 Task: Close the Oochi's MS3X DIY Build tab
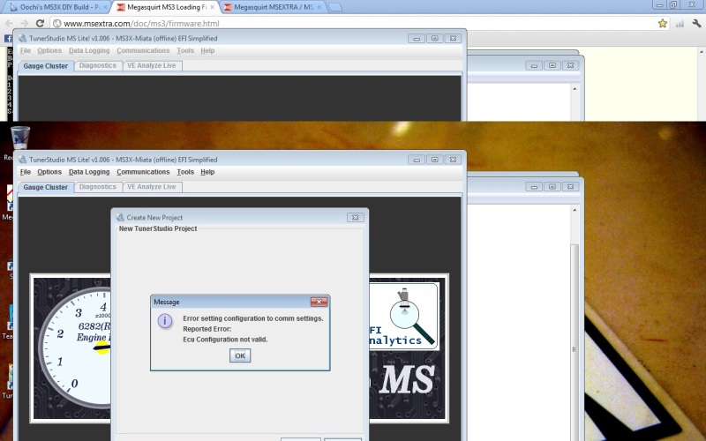(104, 7)
